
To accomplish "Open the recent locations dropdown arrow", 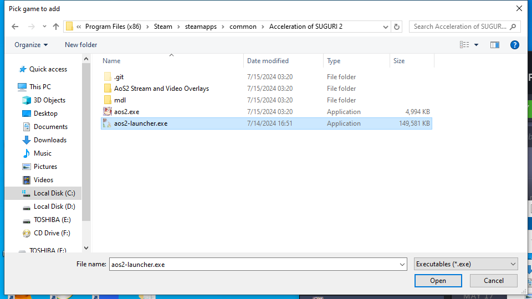I will 44,27.
